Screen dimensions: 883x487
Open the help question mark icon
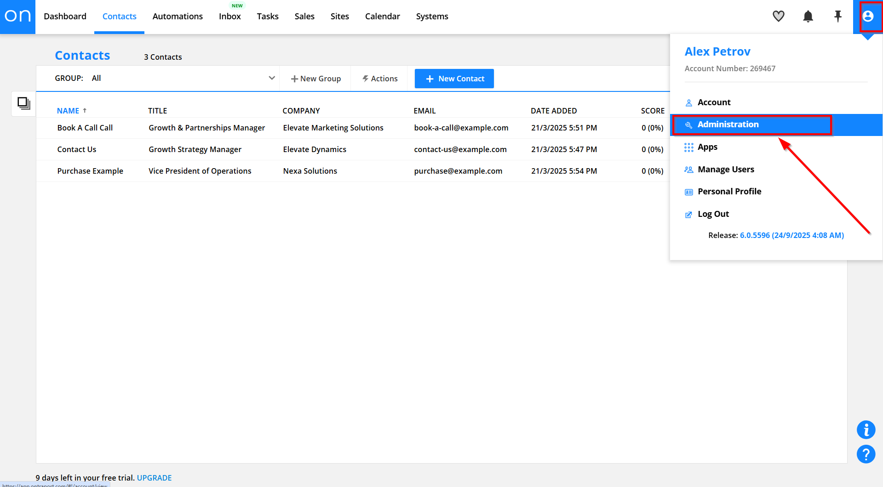[x=866, y=454]
